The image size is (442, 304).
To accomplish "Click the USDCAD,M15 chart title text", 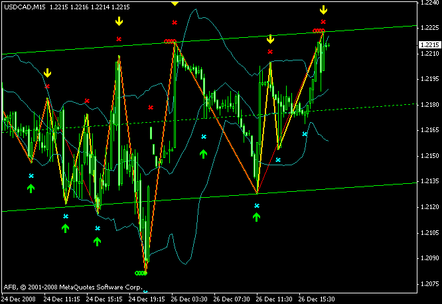I will tap(25, 7).
